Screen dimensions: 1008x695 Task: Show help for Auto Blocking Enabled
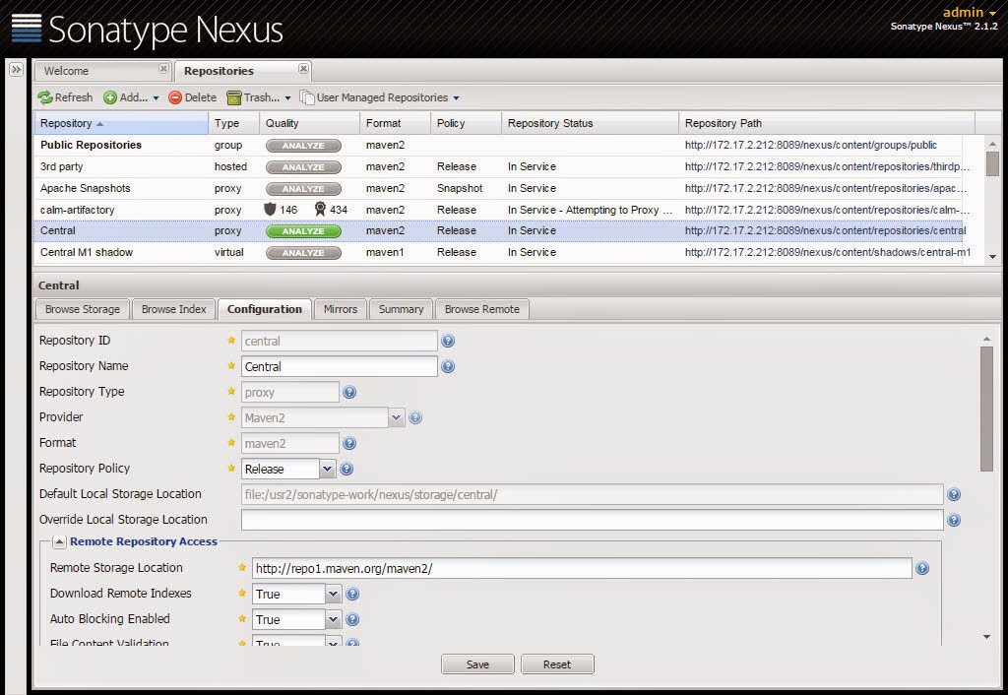(352, 620)
